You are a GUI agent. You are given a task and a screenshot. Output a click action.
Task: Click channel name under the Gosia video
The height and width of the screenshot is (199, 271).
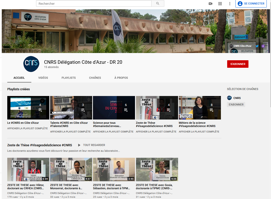(x=154, y=193)
